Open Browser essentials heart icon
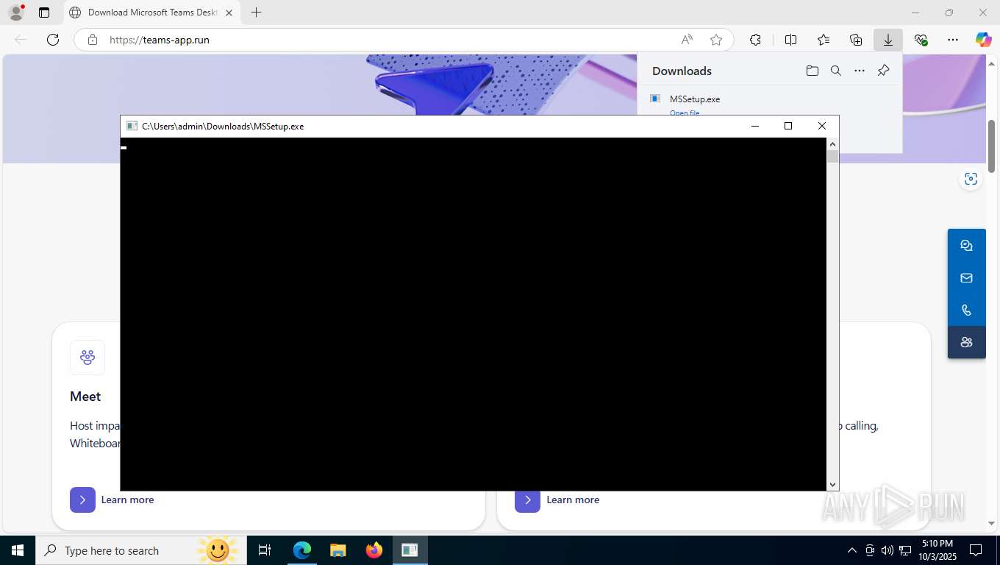Image resolution: width=1000 pixels, height=565 pixels. (x=921, y=40)
